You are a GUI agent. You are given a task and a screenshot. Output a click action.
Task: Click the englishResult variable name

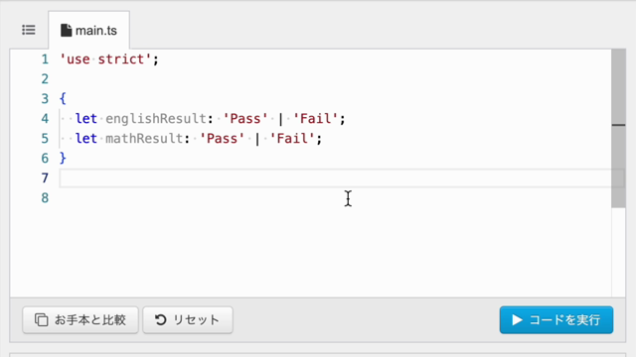[156, 119]
